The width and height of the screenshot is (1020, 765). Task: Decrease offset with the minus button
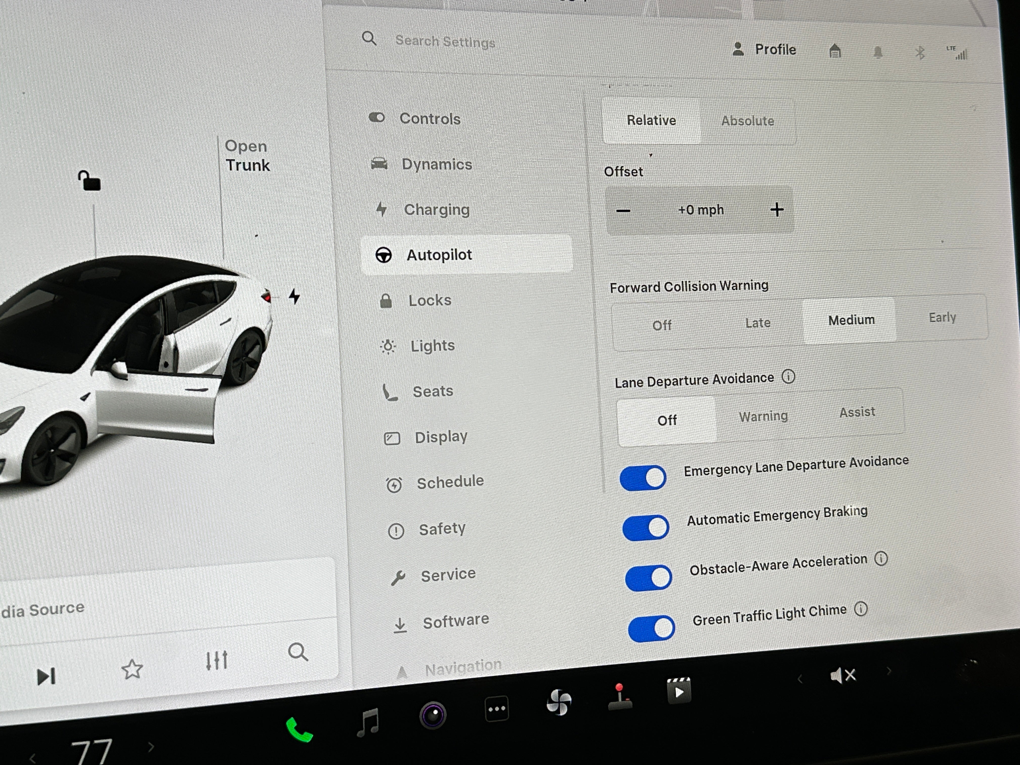tap(623, 211)
